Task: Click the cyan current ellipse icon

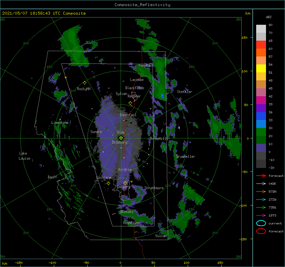Action: tap(261, 223)
